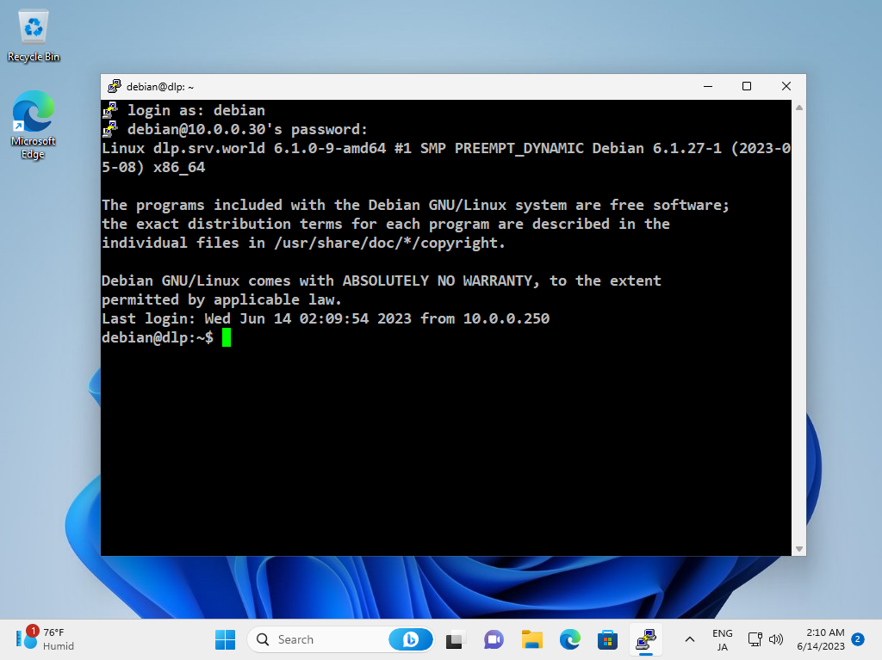Screen dimensions: 882x660
Task: Open the Recycle Bin desktop icon
Action: [34, 36]
